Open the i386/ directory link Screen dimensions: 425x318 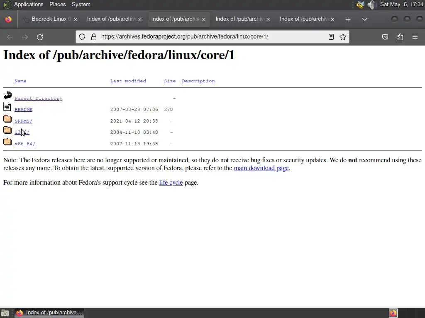coord(22,132)
